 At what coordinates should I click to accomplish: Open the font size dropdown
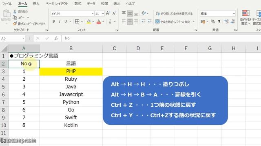pyautogui.click(x=103, y=13)
